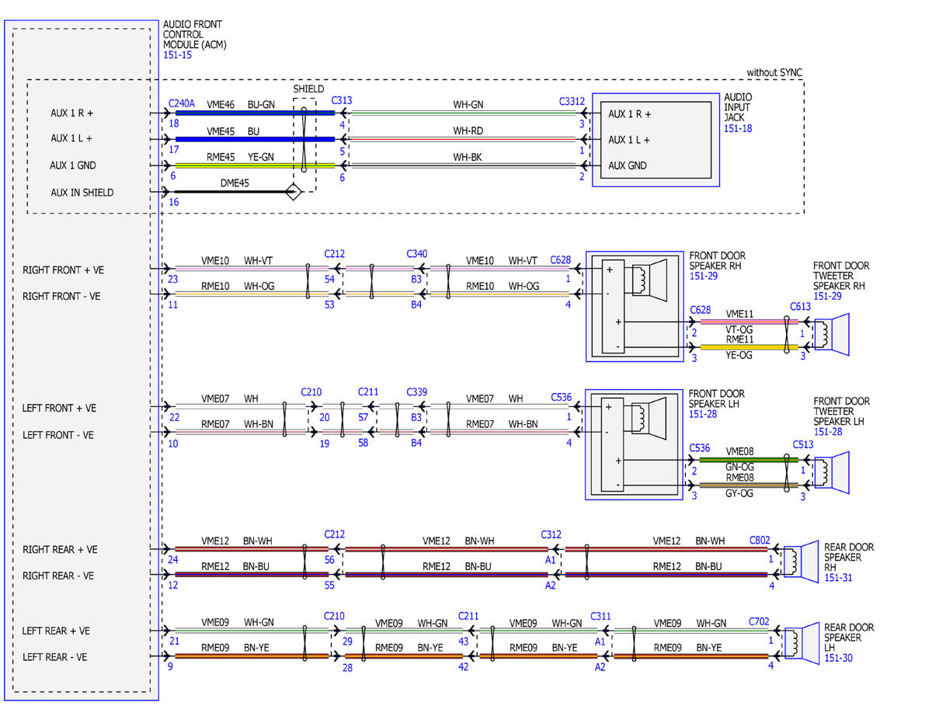The image size is (932, 720).
Task: Click the 'without SYNC' note
Action: [x=774, y=73]
